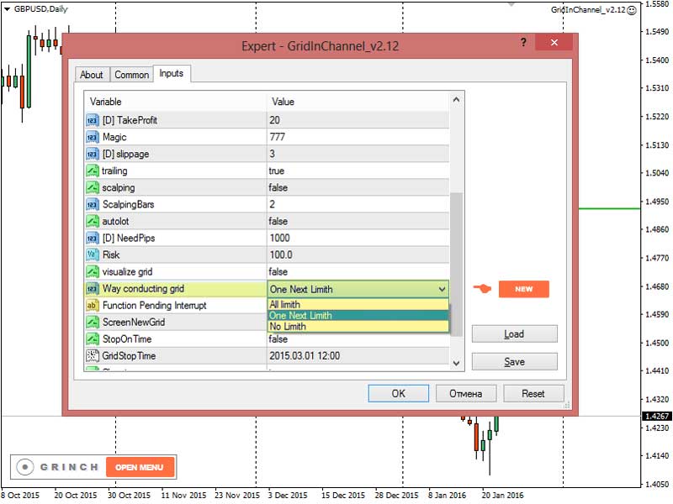Click the boolean icon beside StopOnTime
Image resolution: width=673 pixels, height=504 pixels.
coord(93,339)
